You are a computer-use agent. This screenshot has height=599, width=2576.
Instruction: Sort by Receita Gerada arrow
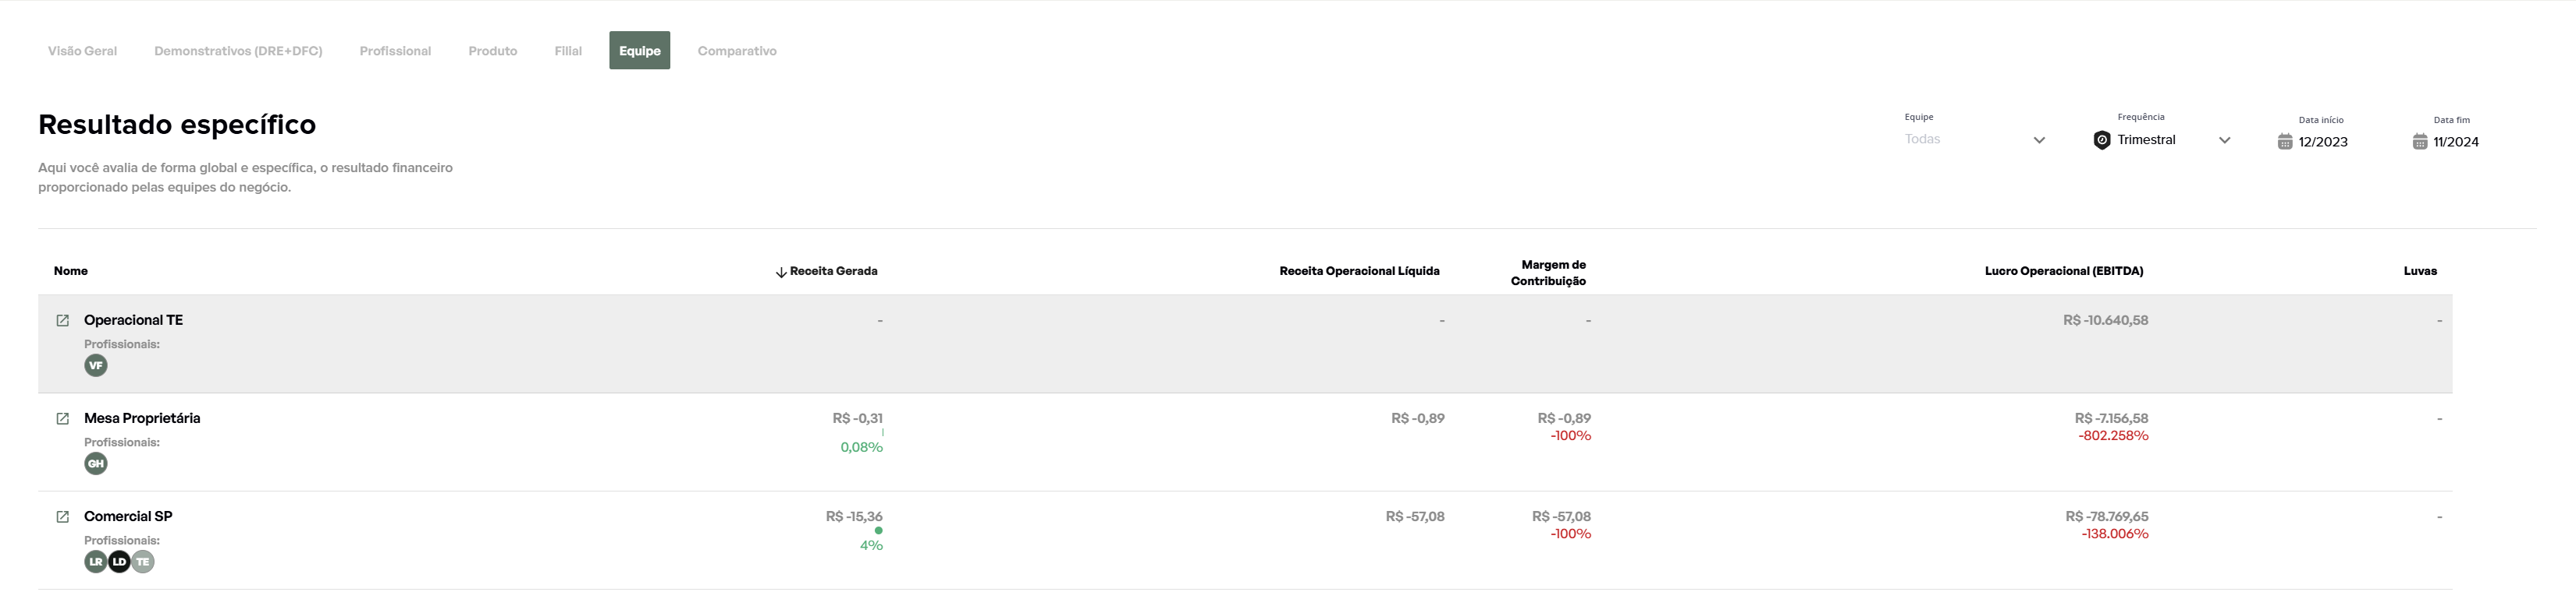(x=781, y=273)
